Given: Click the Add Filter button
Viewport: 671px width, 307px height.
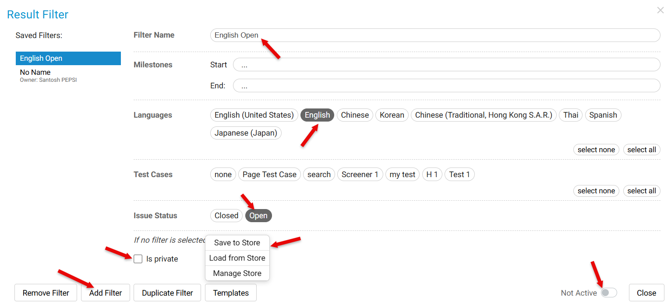Looking at the screenshot, I should (x=106, y=293).
